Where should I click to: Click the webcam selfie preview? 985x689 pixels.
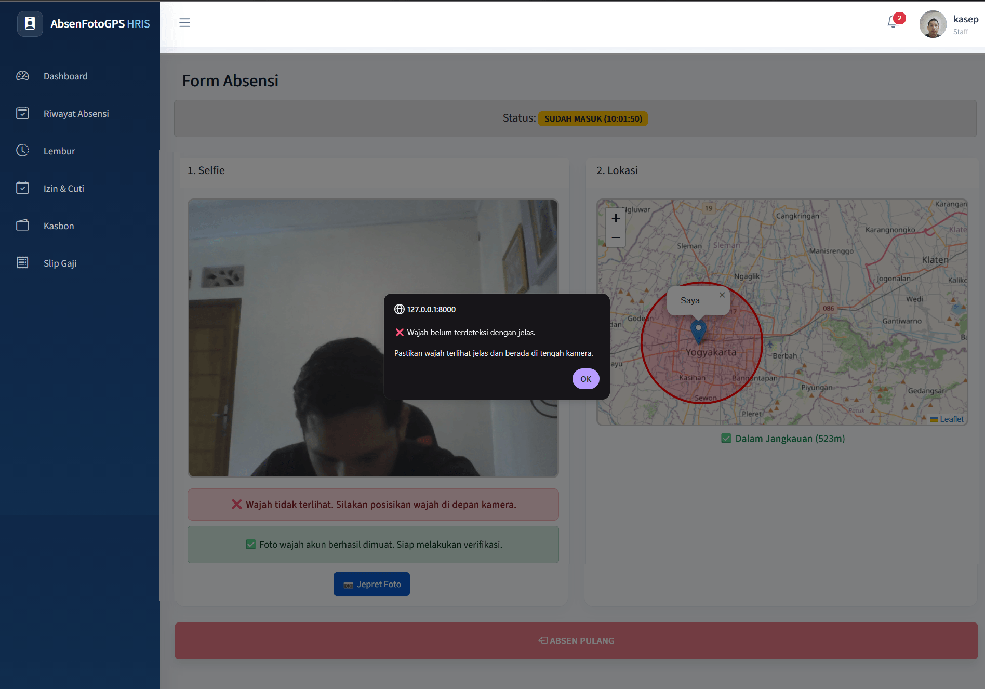[373, 338]
